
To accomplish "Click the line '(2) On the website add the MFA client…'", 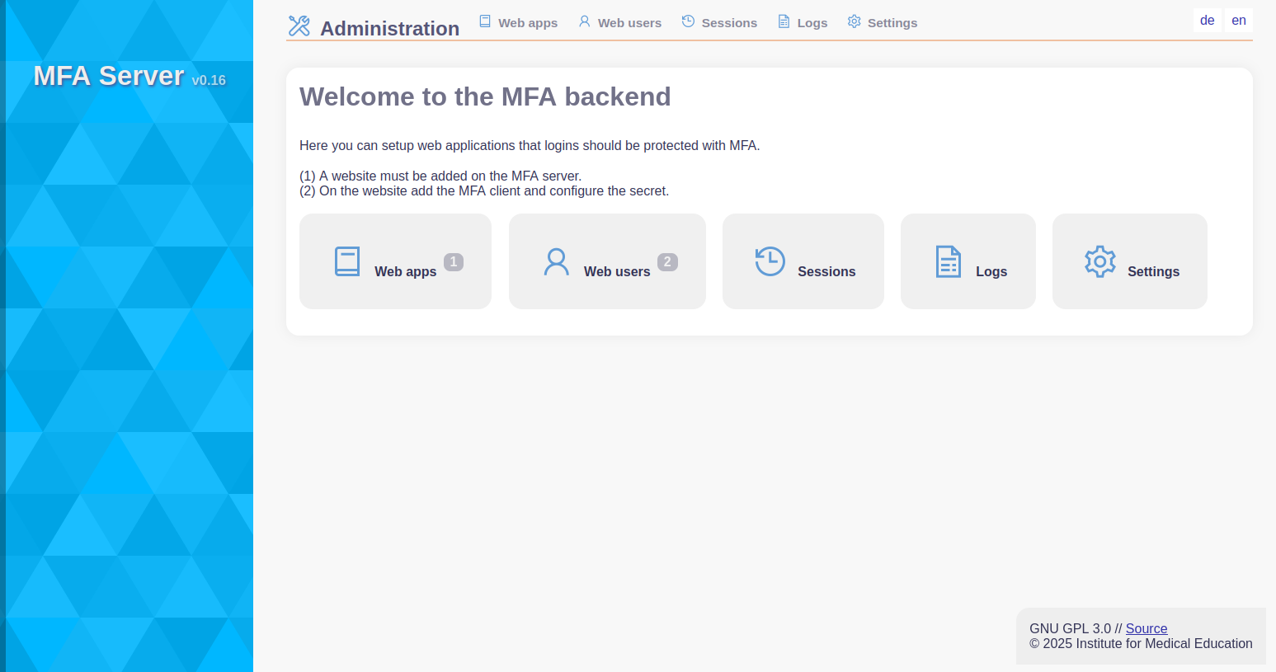I will click(x=484, y=190).
